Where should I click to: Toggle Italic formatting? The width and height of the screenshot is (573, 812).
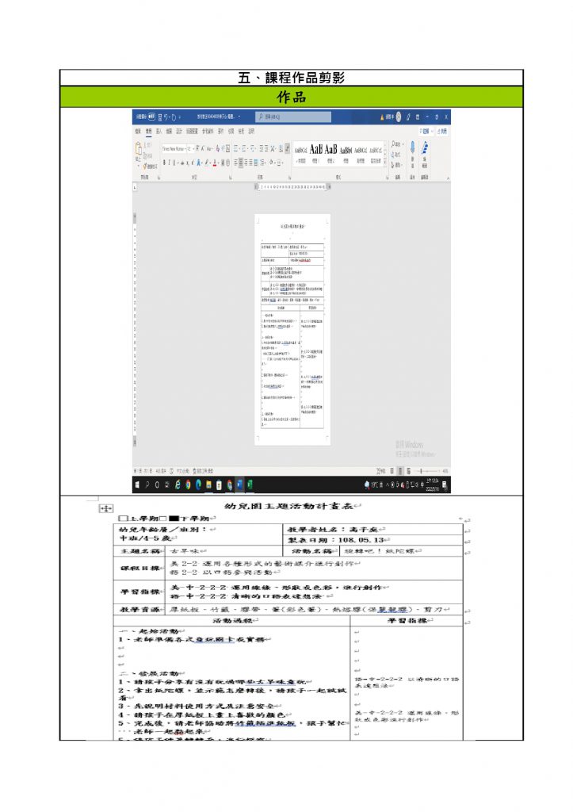click(x=169, y=163)
